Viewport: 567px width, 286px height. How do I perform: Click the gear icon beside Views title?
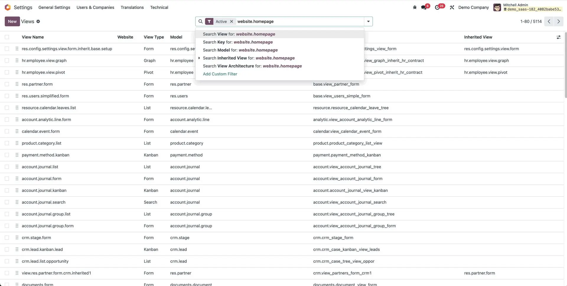38,22
